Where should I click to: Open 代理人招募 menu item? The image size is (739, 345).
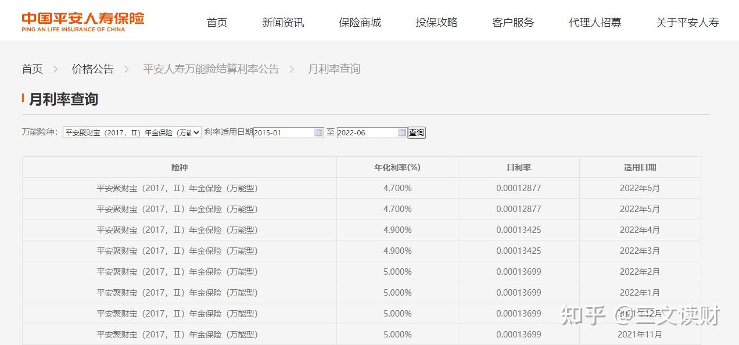click(595, 23)
